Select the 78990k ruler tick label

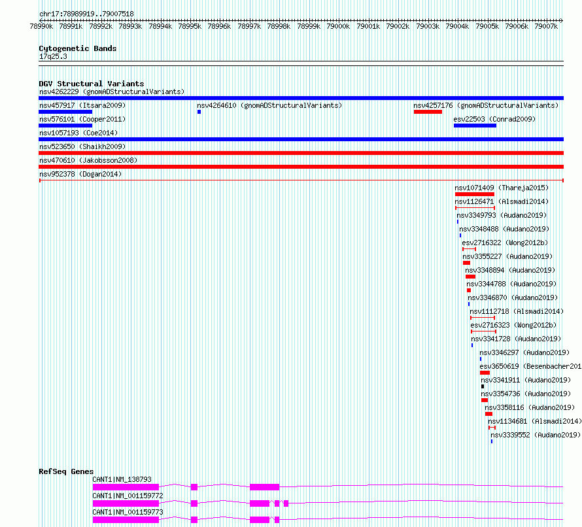click(41, 26)
